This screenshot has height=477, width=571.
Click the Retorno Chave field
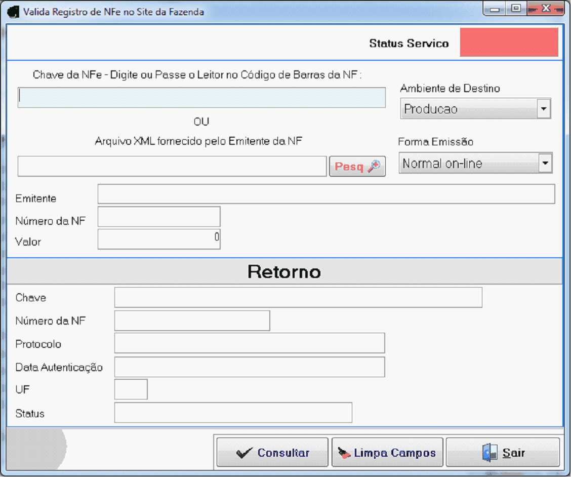click(x=298, y=298)
